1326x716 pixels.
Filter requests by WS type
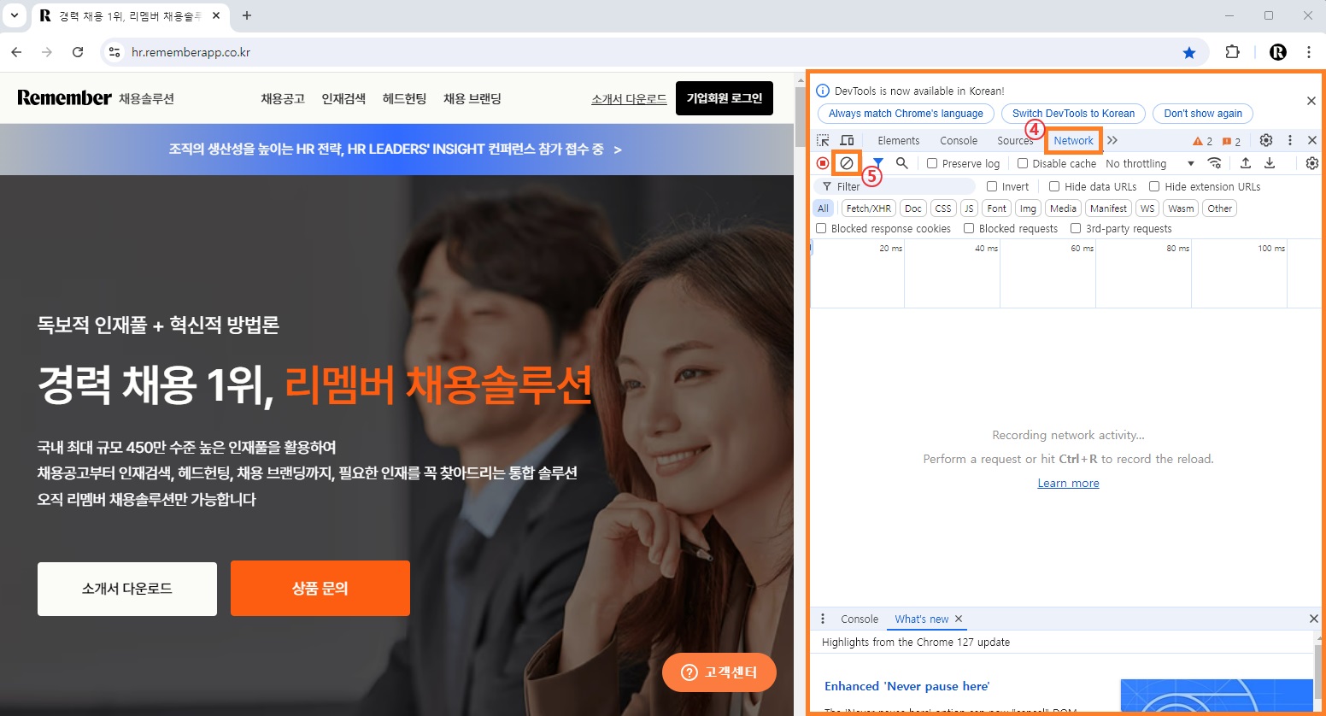(1147, 208)
